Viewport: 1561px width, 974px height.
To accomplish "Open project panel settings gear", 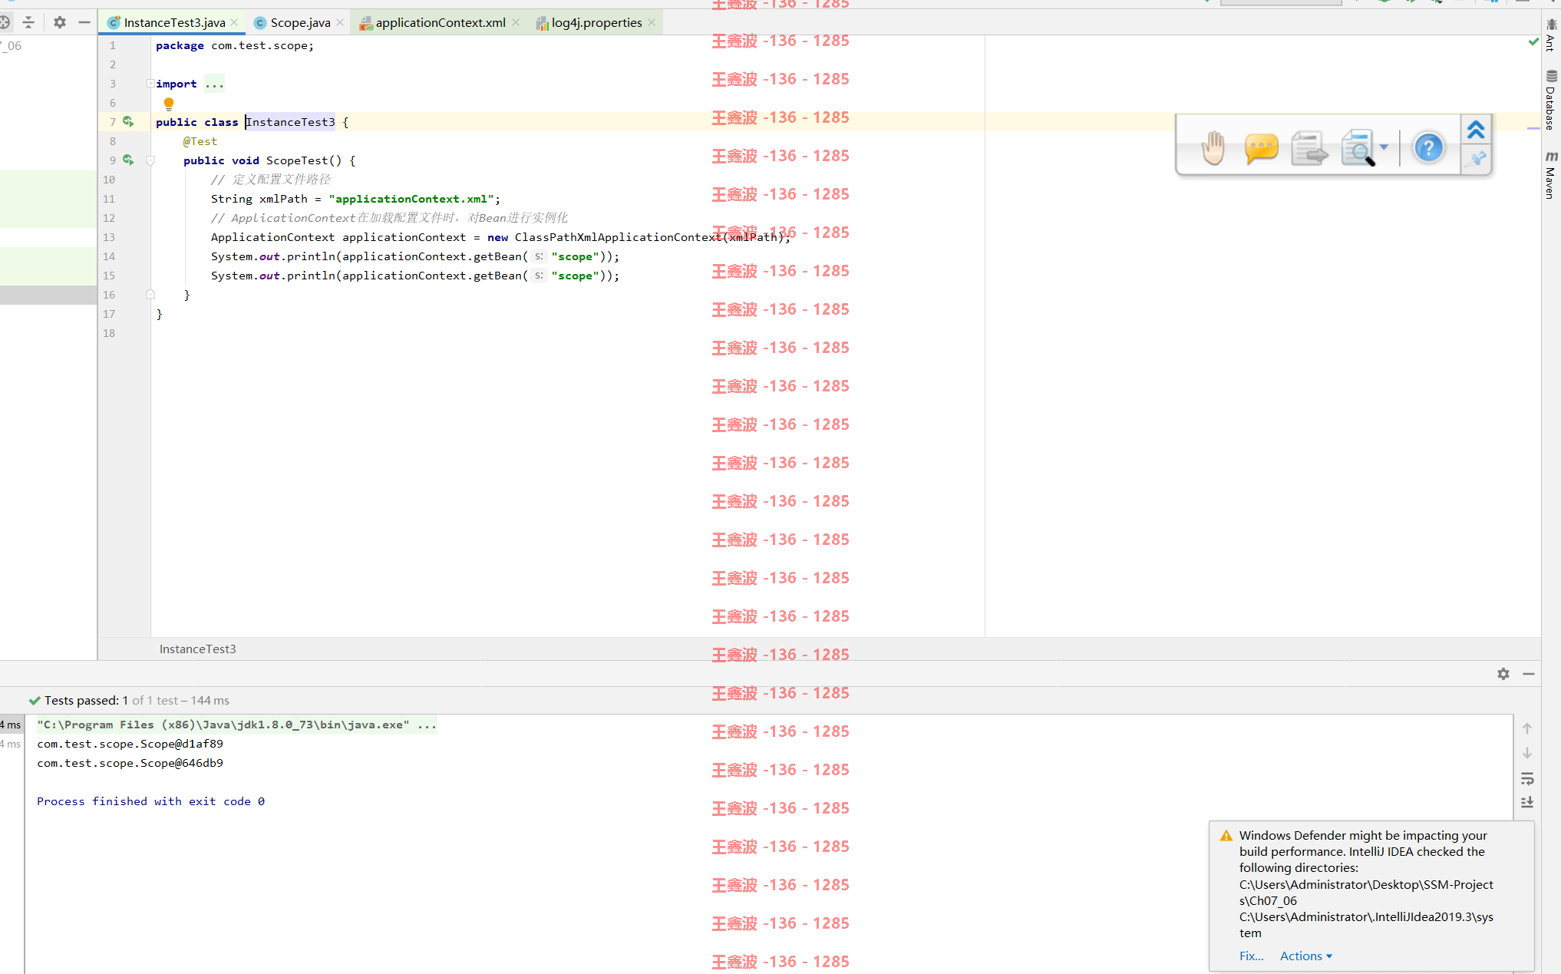I will (59, 22).
